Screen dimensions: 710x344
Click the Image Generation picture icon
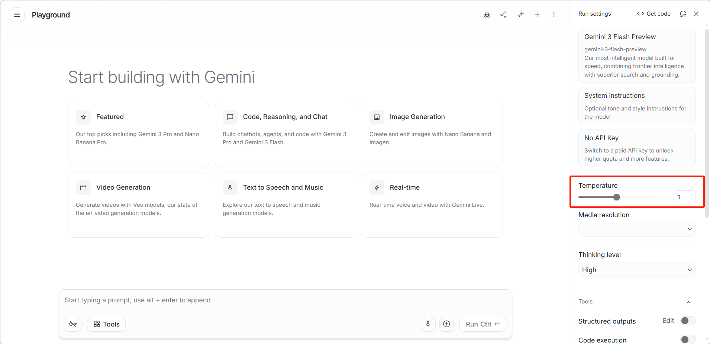(x=377, y=117)
